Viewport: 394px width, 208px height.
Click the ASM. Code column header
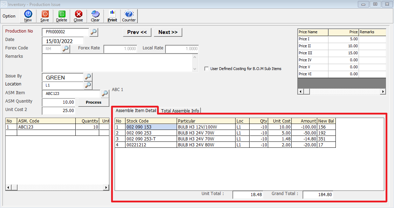(46, 121)
